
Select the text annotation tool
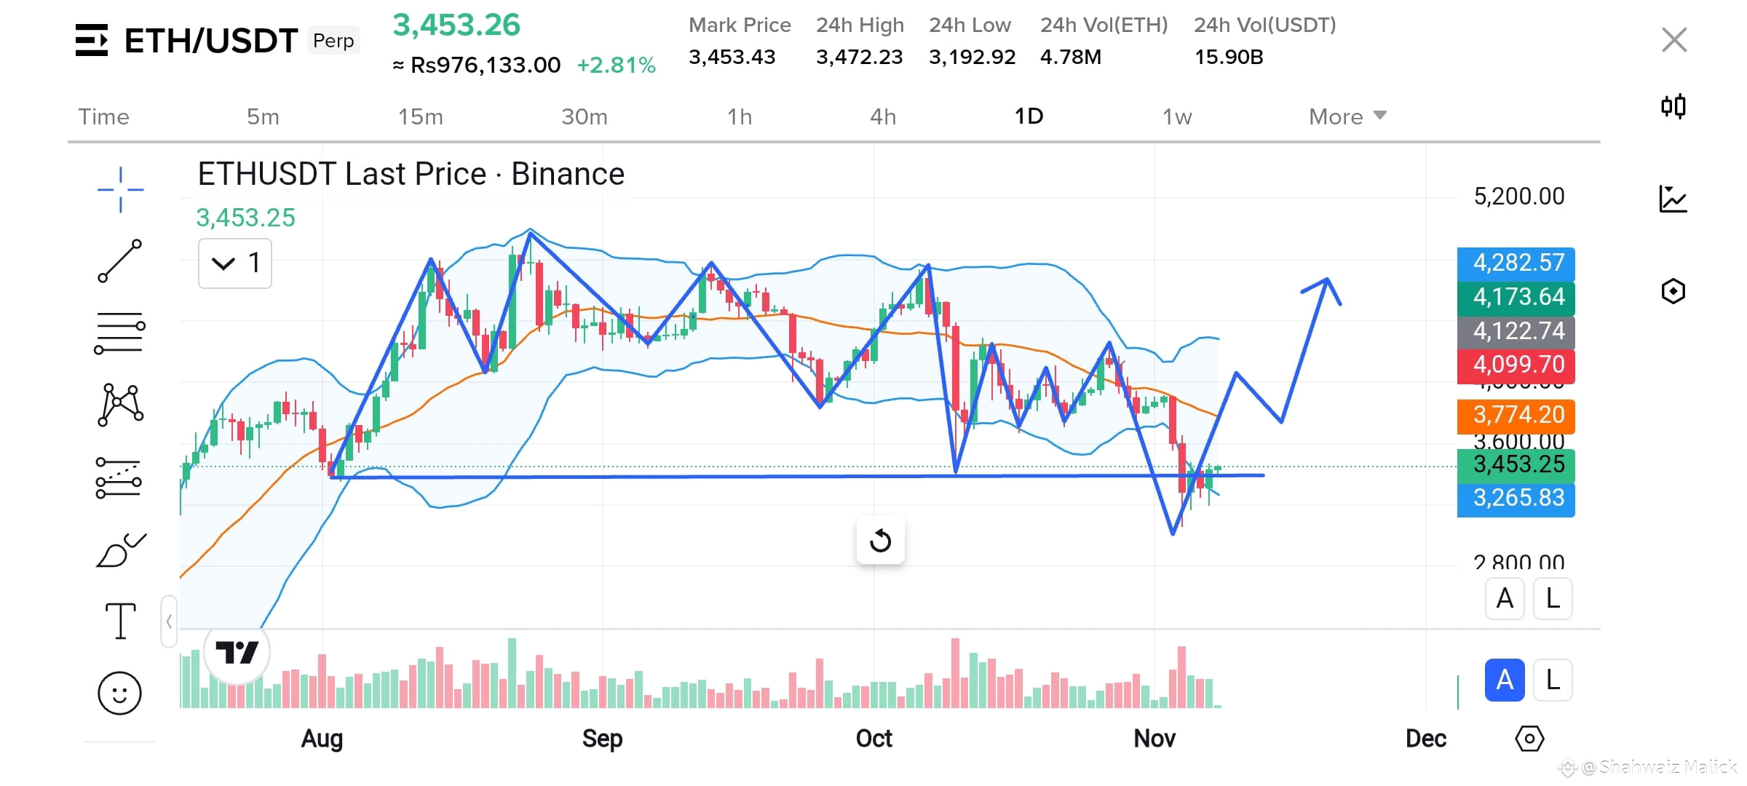[x=121, y=621]
